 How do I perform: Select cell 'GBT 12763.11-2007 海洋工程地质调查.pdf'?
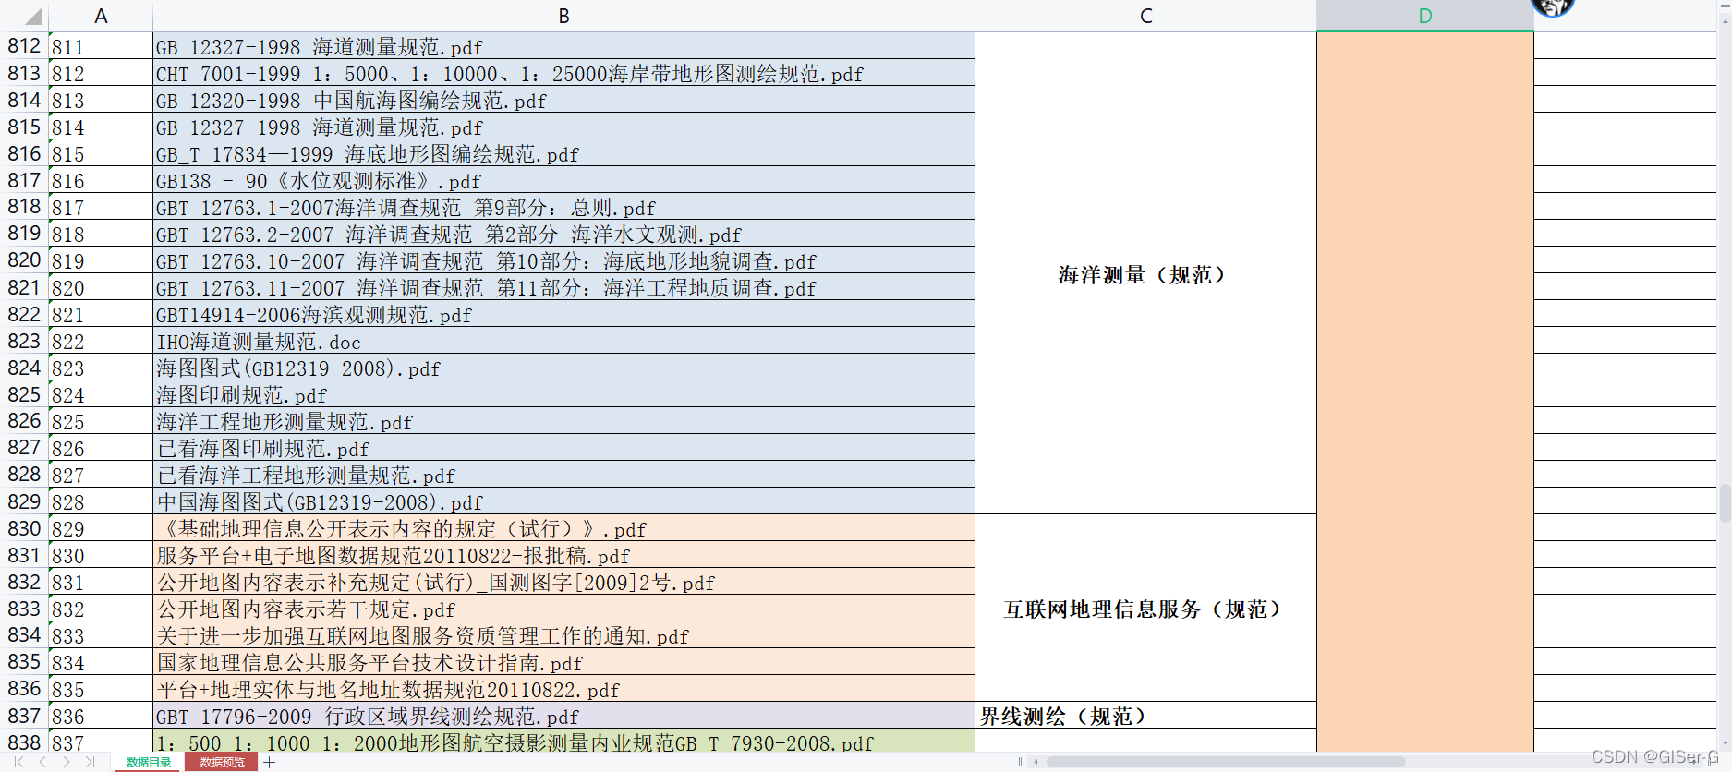point(563,287)
